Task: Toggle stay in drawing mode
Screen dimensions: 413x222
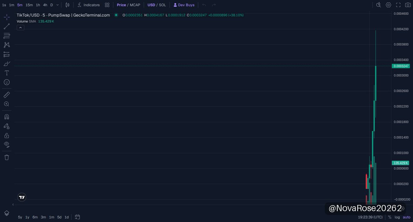Action: tap(7, 126)
